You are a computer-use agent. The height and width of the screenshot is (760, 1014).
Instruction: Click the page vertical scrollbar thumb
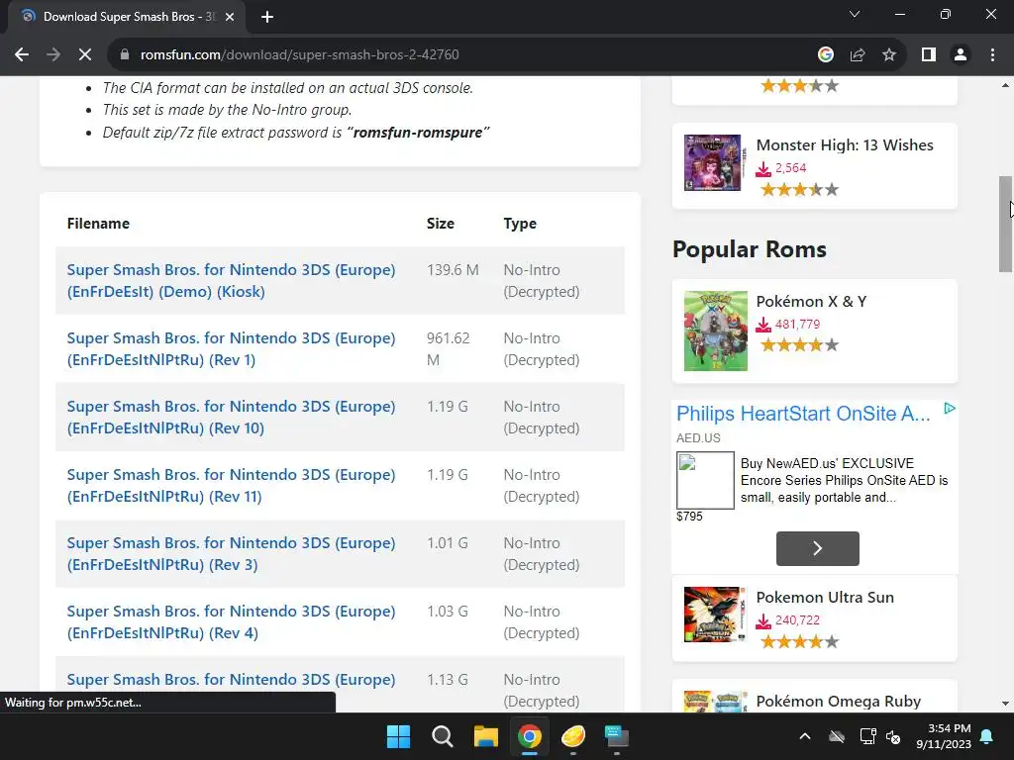tap(1006, 225)
